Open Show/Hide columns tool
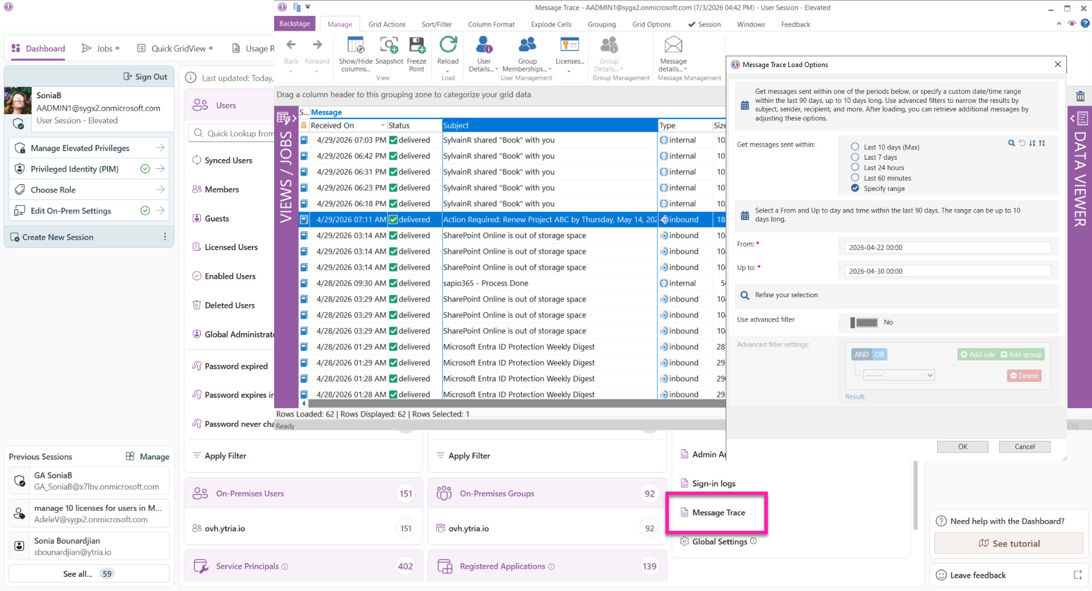Image resolution: width=1092 pixels, height=591 pixels. [x=355, y=45]
